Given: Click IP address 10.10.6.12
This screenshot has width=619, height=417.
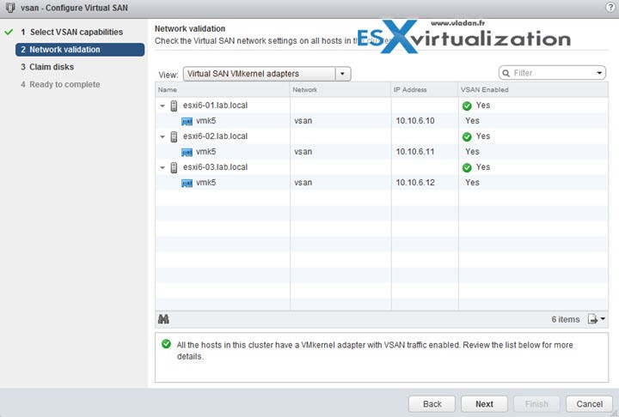Looking at the screenshot, I should pyautogui.click(x=415, y=183).
